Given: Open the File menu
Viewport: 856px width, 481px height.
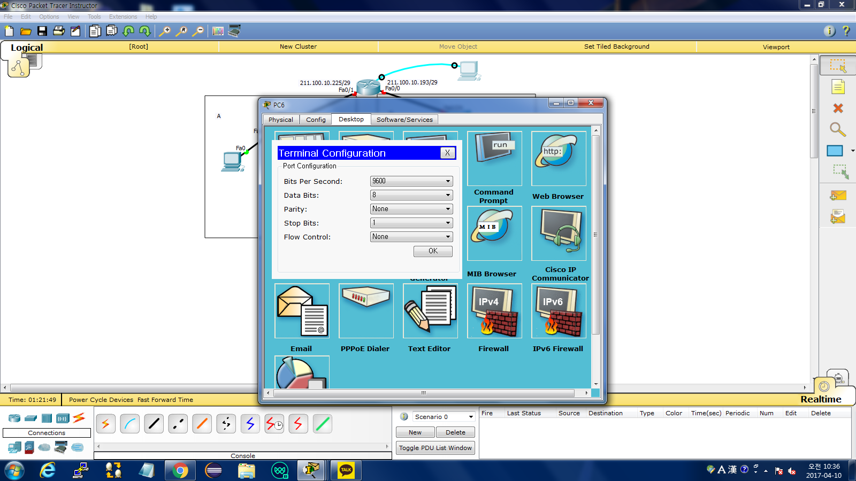Looking at the screenshot, I should click(8, 17).
